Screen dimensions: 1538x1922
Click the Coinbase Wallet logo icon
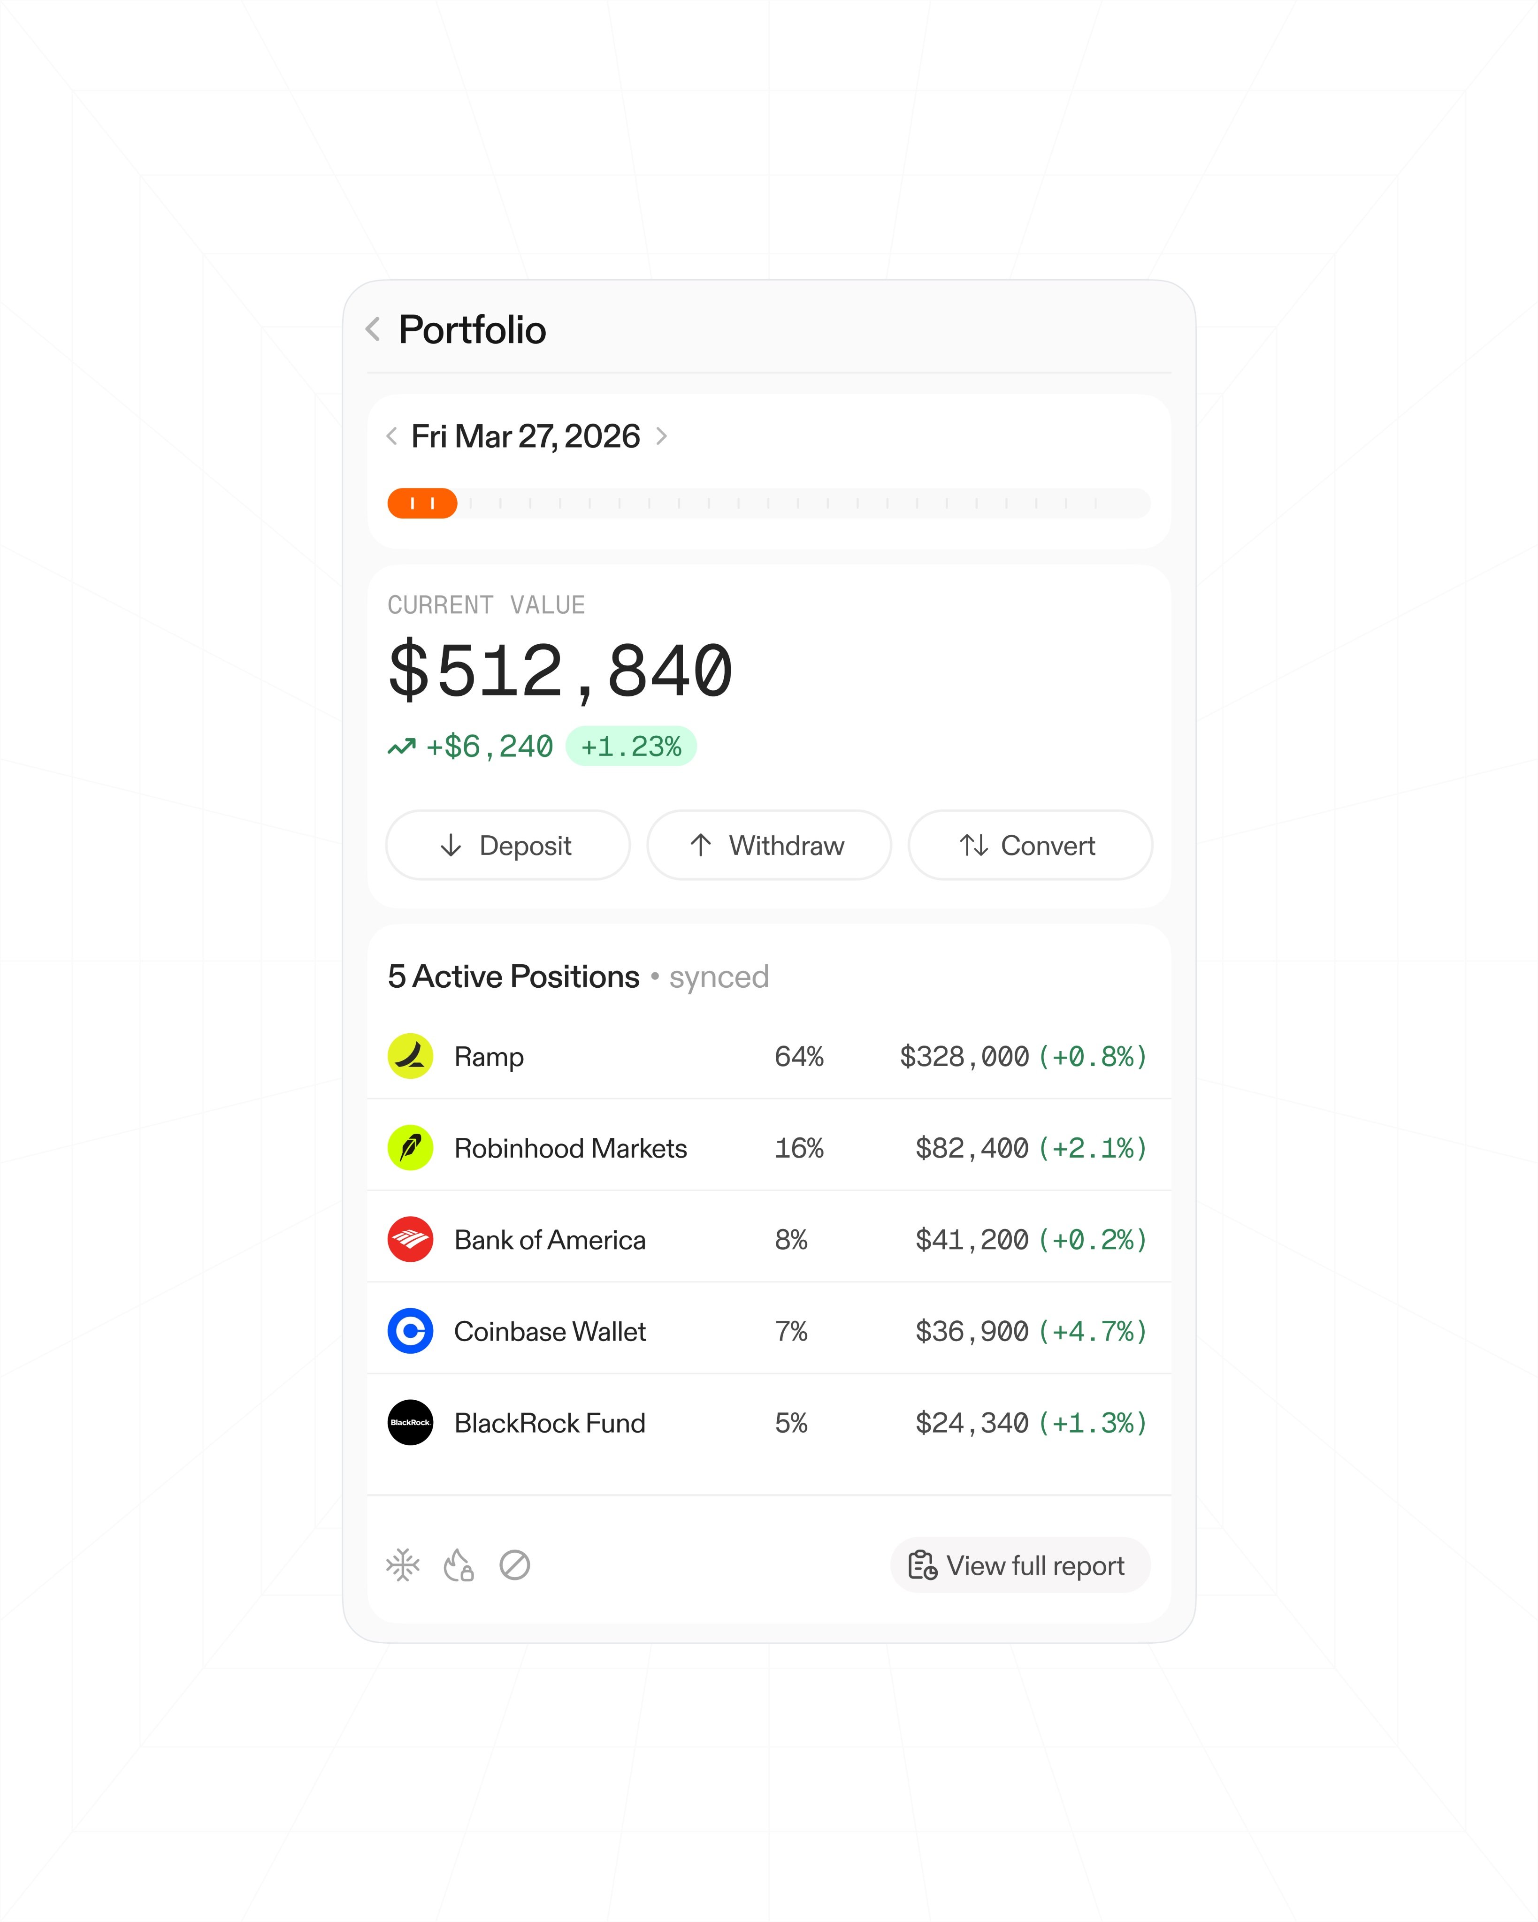click(410, 1332)
